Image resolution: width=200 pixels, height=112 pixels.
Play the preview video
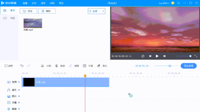(157, 56)
